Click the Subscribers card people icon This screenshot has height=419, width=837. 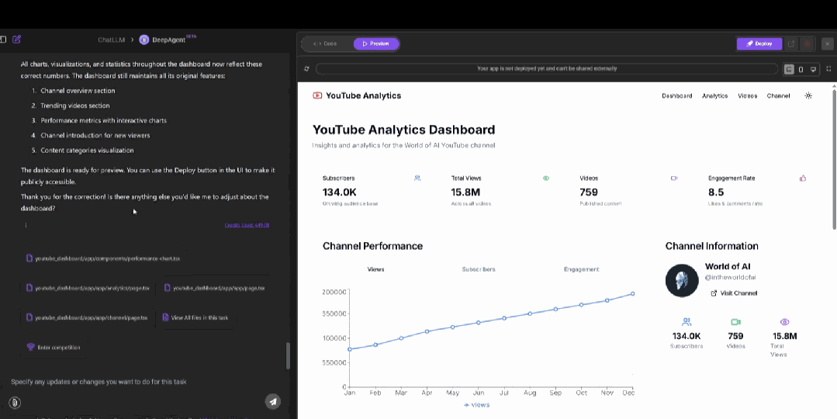(x=417, y=178)
